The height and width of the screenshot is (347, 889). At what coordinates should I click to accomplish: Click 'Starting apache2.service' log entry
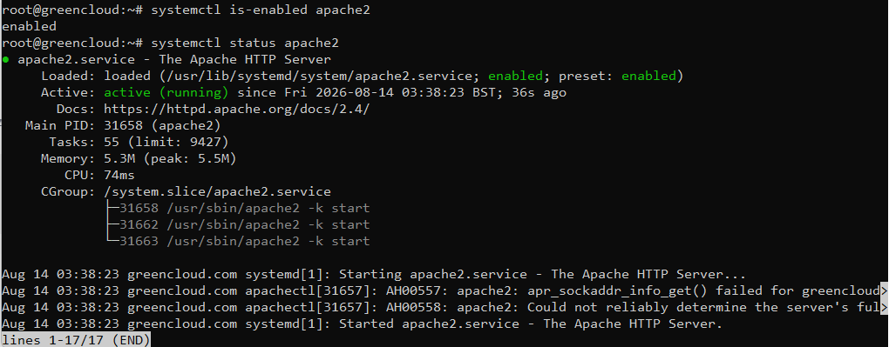tap(373, 275)
